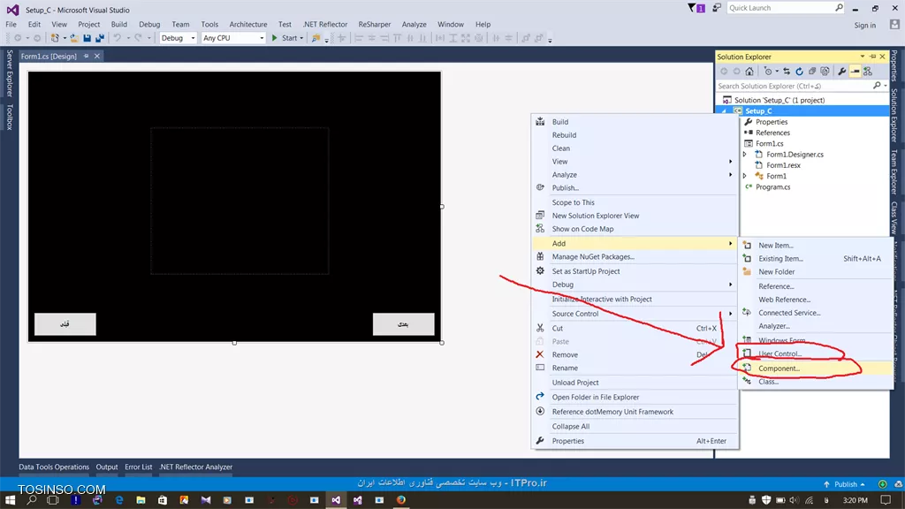This screenshot has width=905, height=509.
Task: Click Collapse All icon in Solution Explorer toolbar
Action: 812,72
